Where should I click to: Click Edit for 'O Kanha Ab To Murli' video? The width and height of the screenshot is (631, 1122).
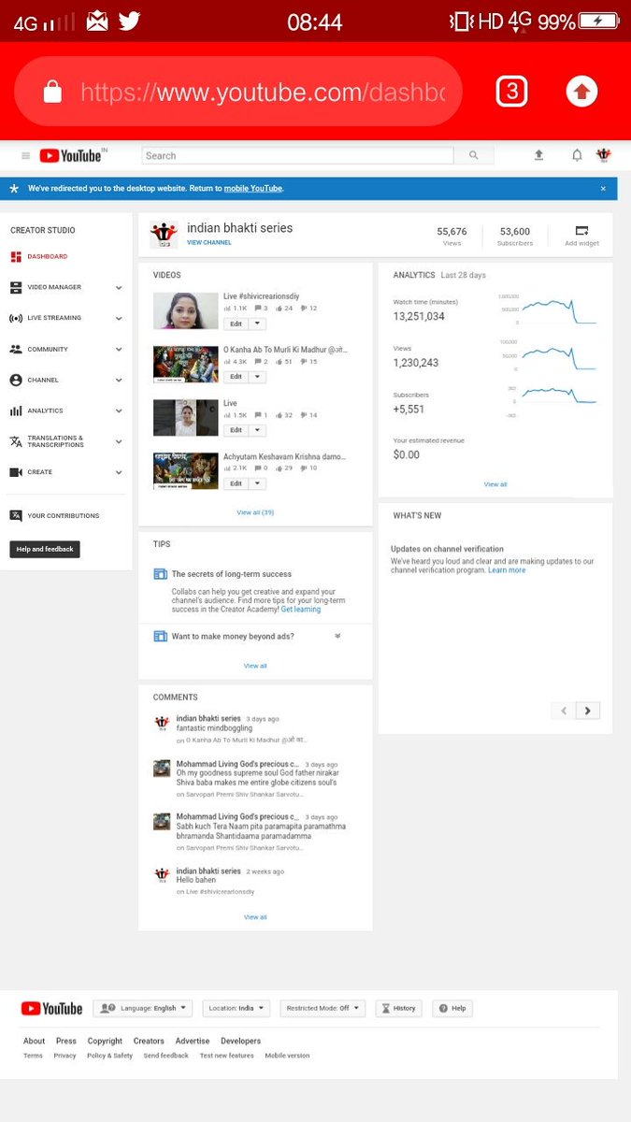236,377
